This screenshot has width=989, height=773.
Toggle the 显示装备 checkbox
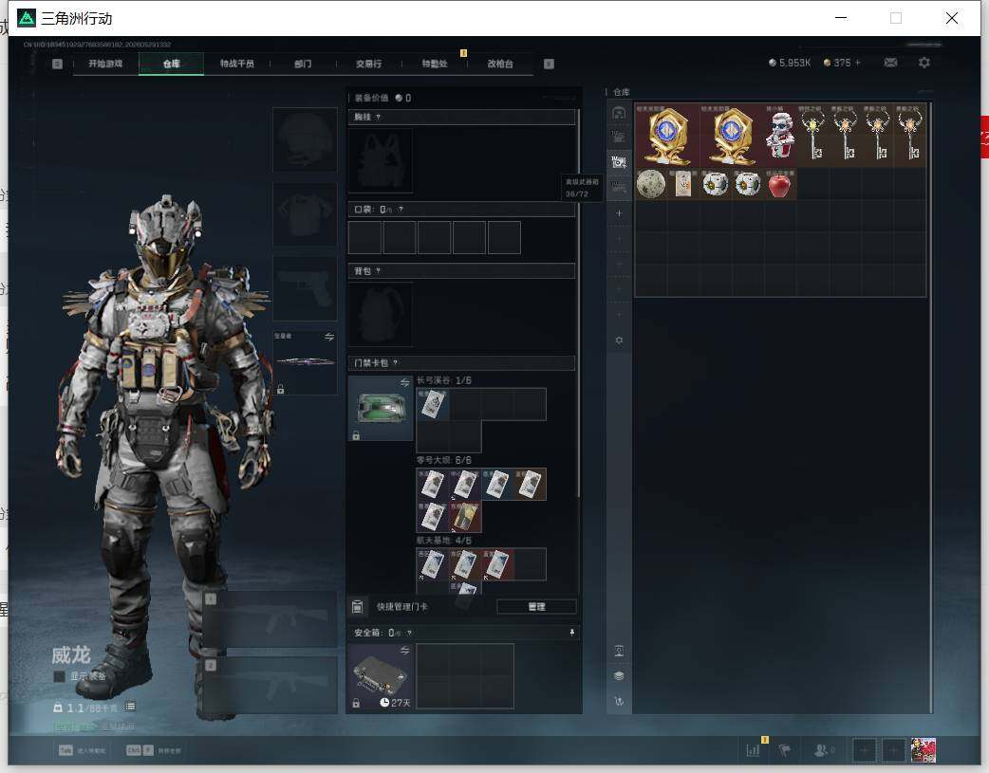pyautogui.click(x=59, y=676)
